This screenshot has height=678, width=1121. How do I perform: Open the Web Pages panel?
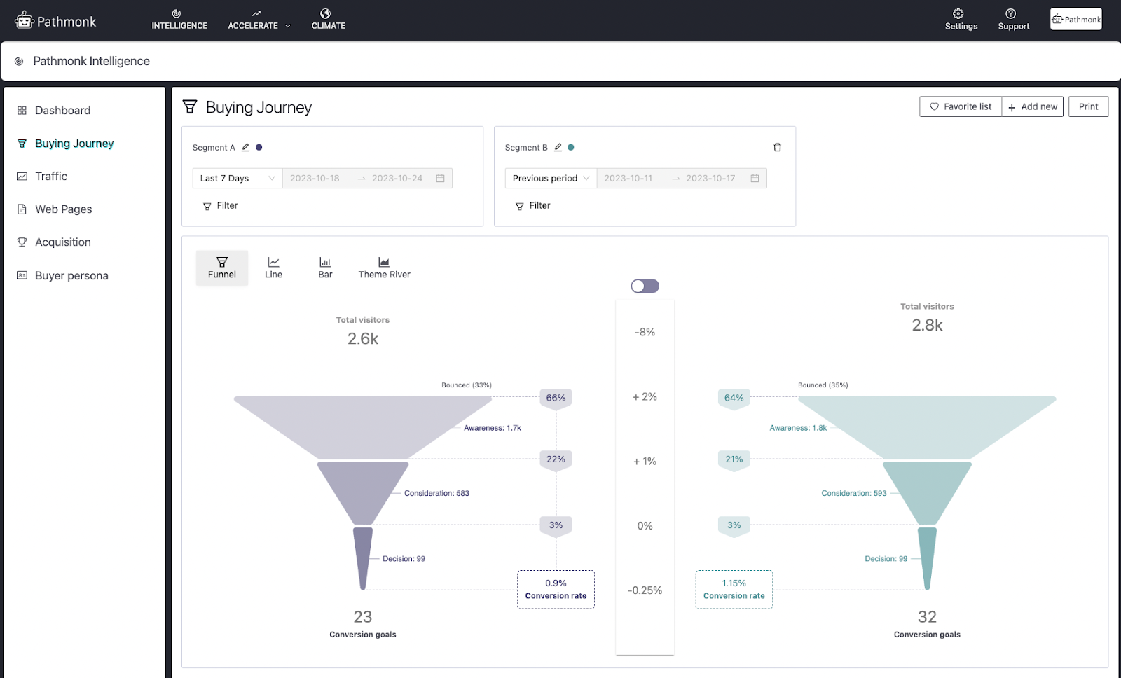pyautogui.click(x=63, y=209)
